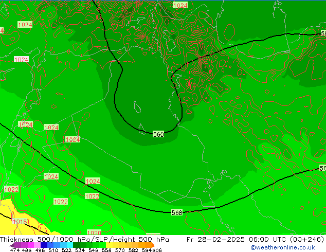Click the 1018 pressure label

click(20, 222)
